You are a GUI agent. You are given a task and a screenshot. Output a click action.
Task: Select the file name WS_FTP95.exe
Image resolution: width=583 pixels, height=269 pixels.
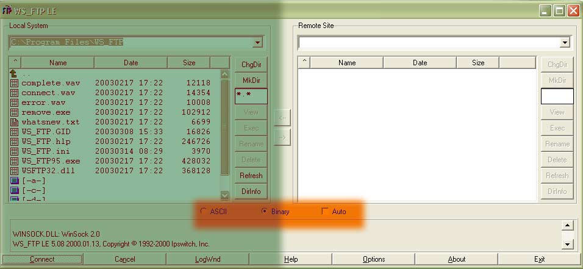coord(51,161)
